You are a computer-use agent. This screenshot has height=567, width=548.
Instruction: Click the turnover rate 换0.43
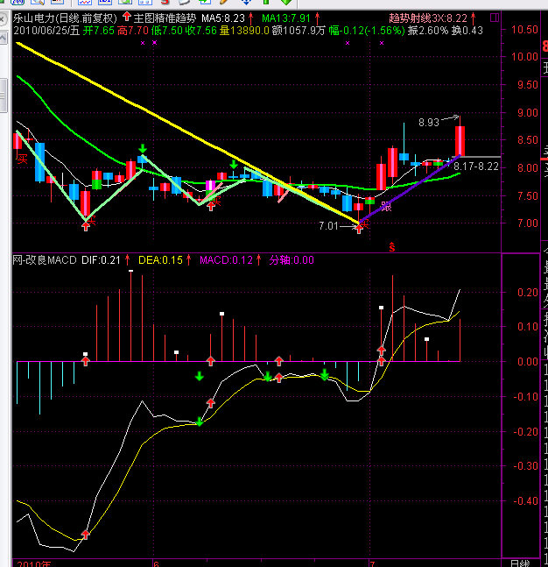coord(467,31)
